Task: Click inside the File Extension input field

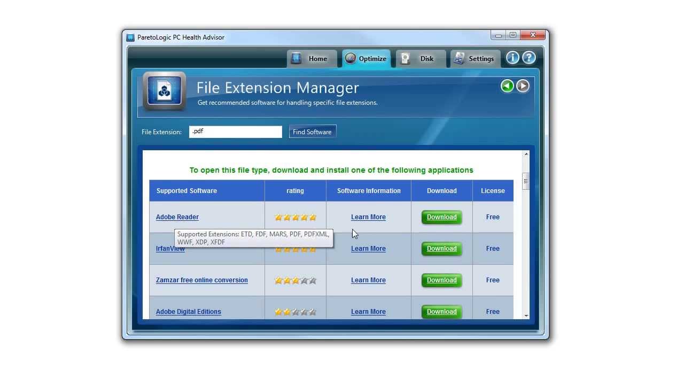Action: pos(235,132)
